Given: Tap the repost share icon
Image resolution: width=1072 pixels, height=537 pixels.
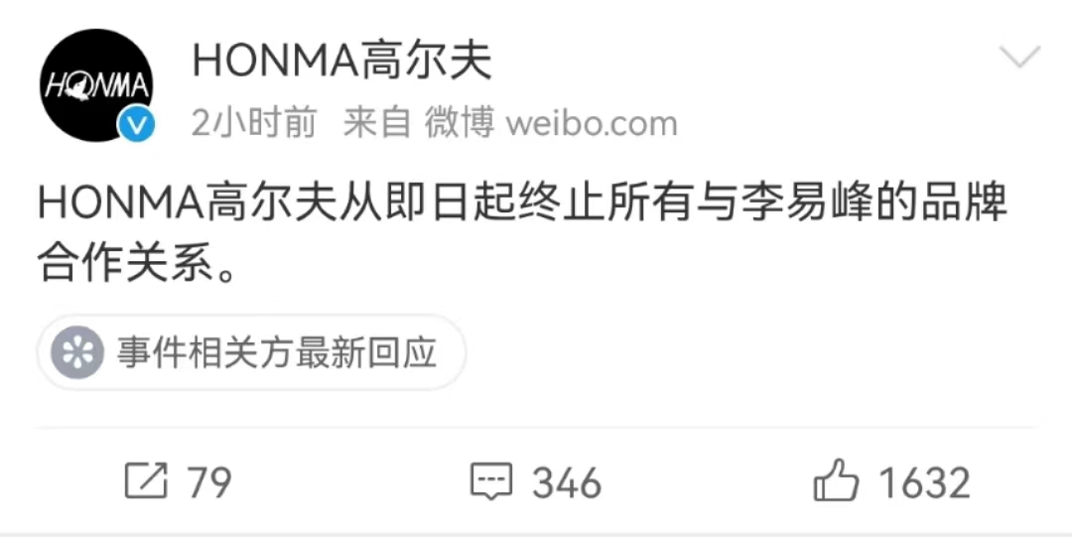Looking at the screenshot, I should (146, 480).
